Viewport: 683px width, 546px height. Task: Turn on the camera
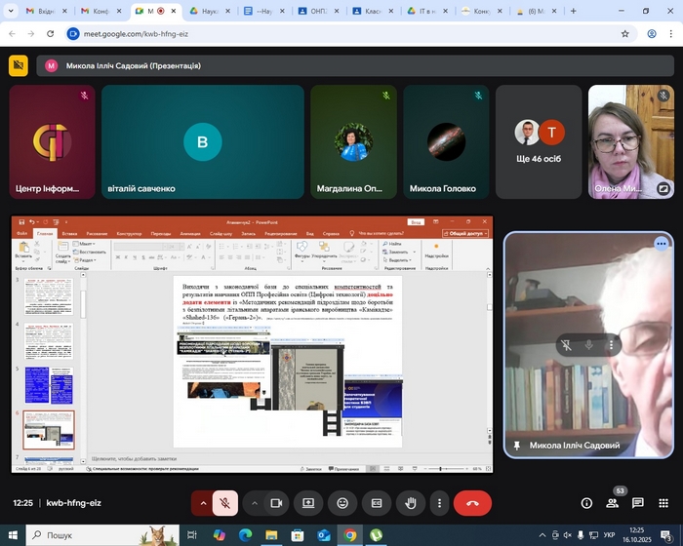[x=276, y=503]
